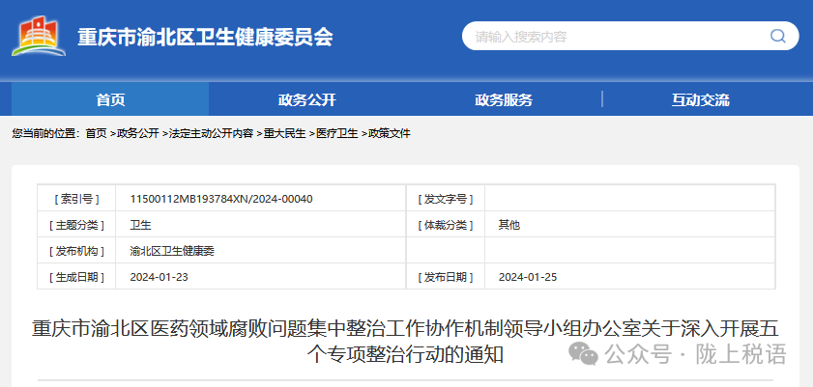
Task: Click the article title about 五个专项整治行动
Action: coord(405,342)
